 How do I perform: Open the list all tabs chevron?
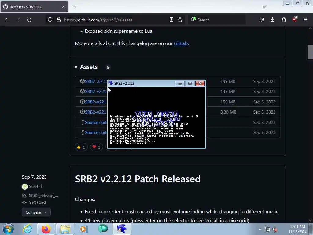coord(264,7)
